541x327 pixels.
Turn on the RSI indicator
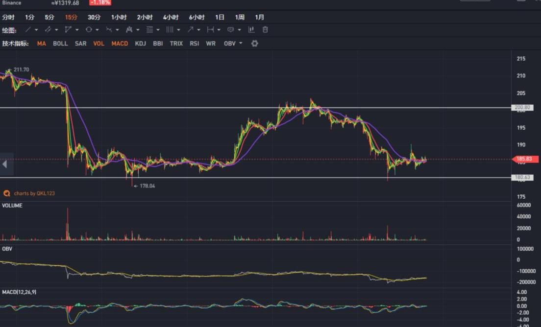click(194, 44)
